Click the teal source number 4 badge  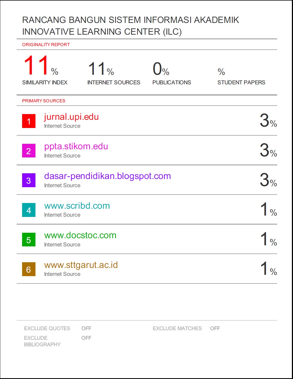pos(29,210)
